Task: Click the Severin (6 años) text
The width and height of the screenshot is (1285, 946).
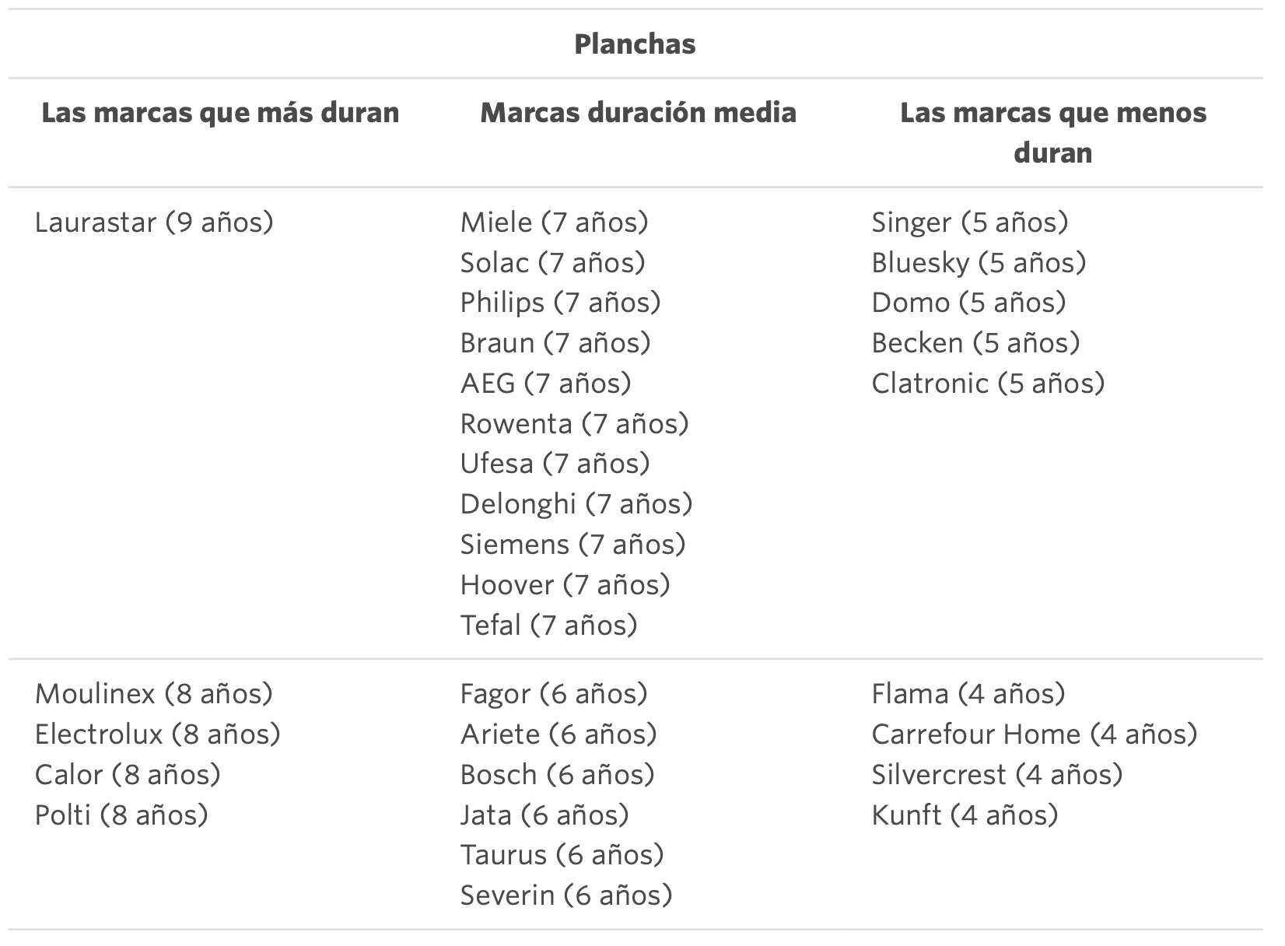Action: (565, 895)
